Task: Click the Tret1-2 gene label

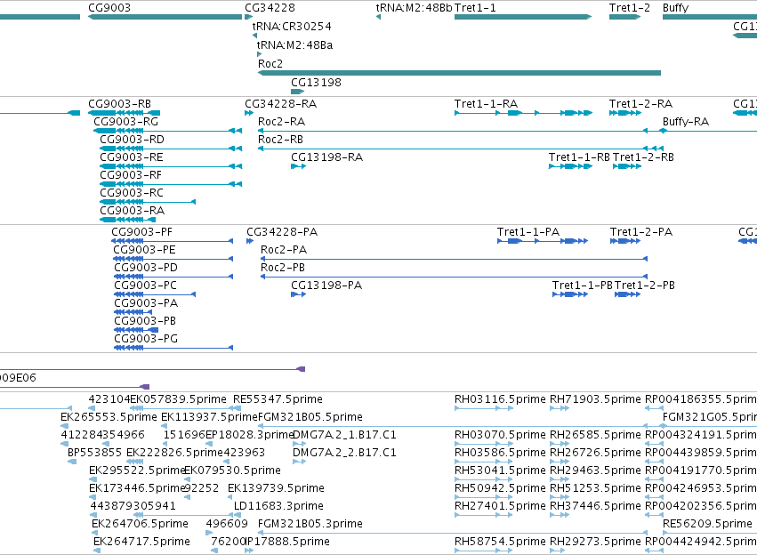Action: click(x=629, y=8)
